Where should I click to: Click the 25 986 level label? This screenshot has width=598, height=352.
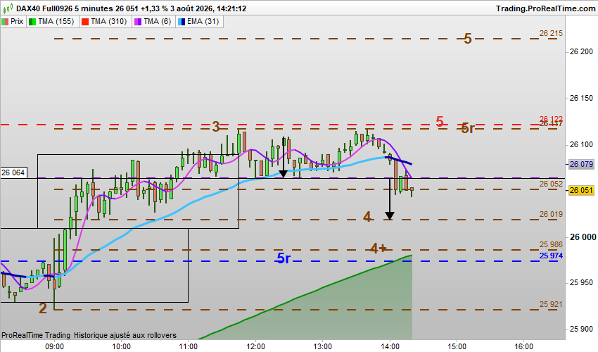(x=551, y=244)
